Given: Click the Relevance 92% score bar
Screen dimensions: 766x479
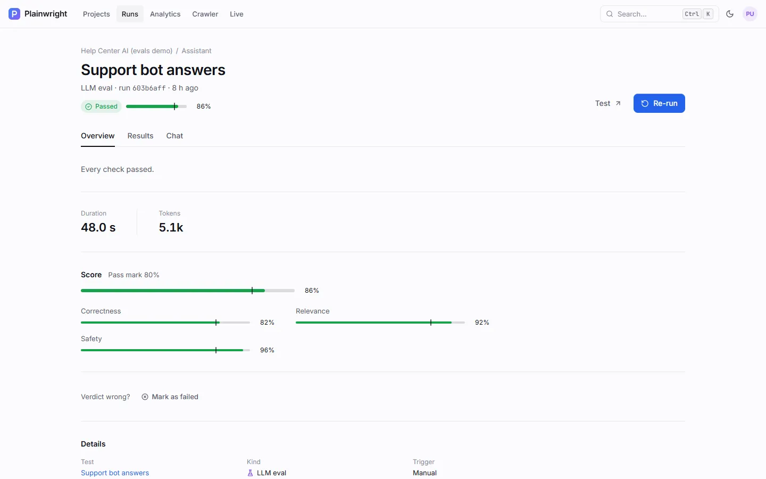Looking at the screenshot, I should pyautogui.click(x=380, y=323).
